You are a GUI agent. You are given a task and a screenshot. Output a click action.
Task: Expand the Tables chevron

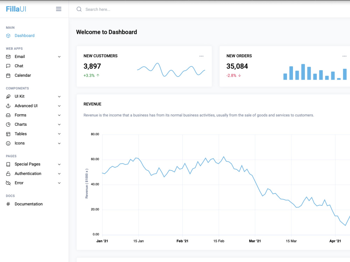pyautogui.click(x=59, y=134)
